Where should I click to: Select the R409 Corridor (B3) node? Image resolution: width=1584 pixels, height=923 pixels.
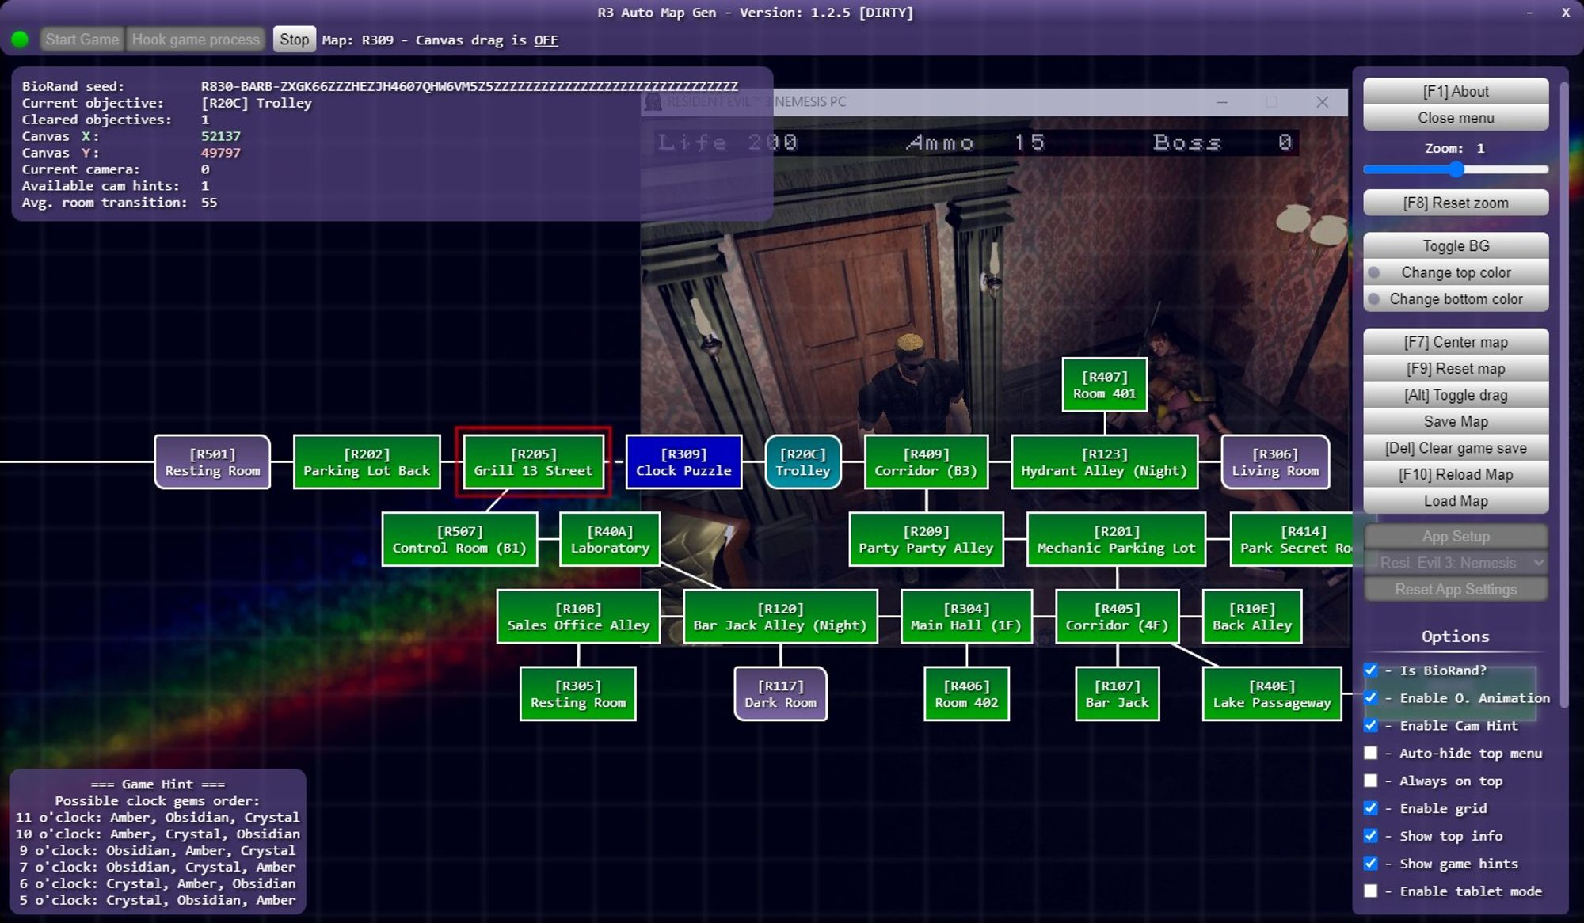click(x=926, y=462)
